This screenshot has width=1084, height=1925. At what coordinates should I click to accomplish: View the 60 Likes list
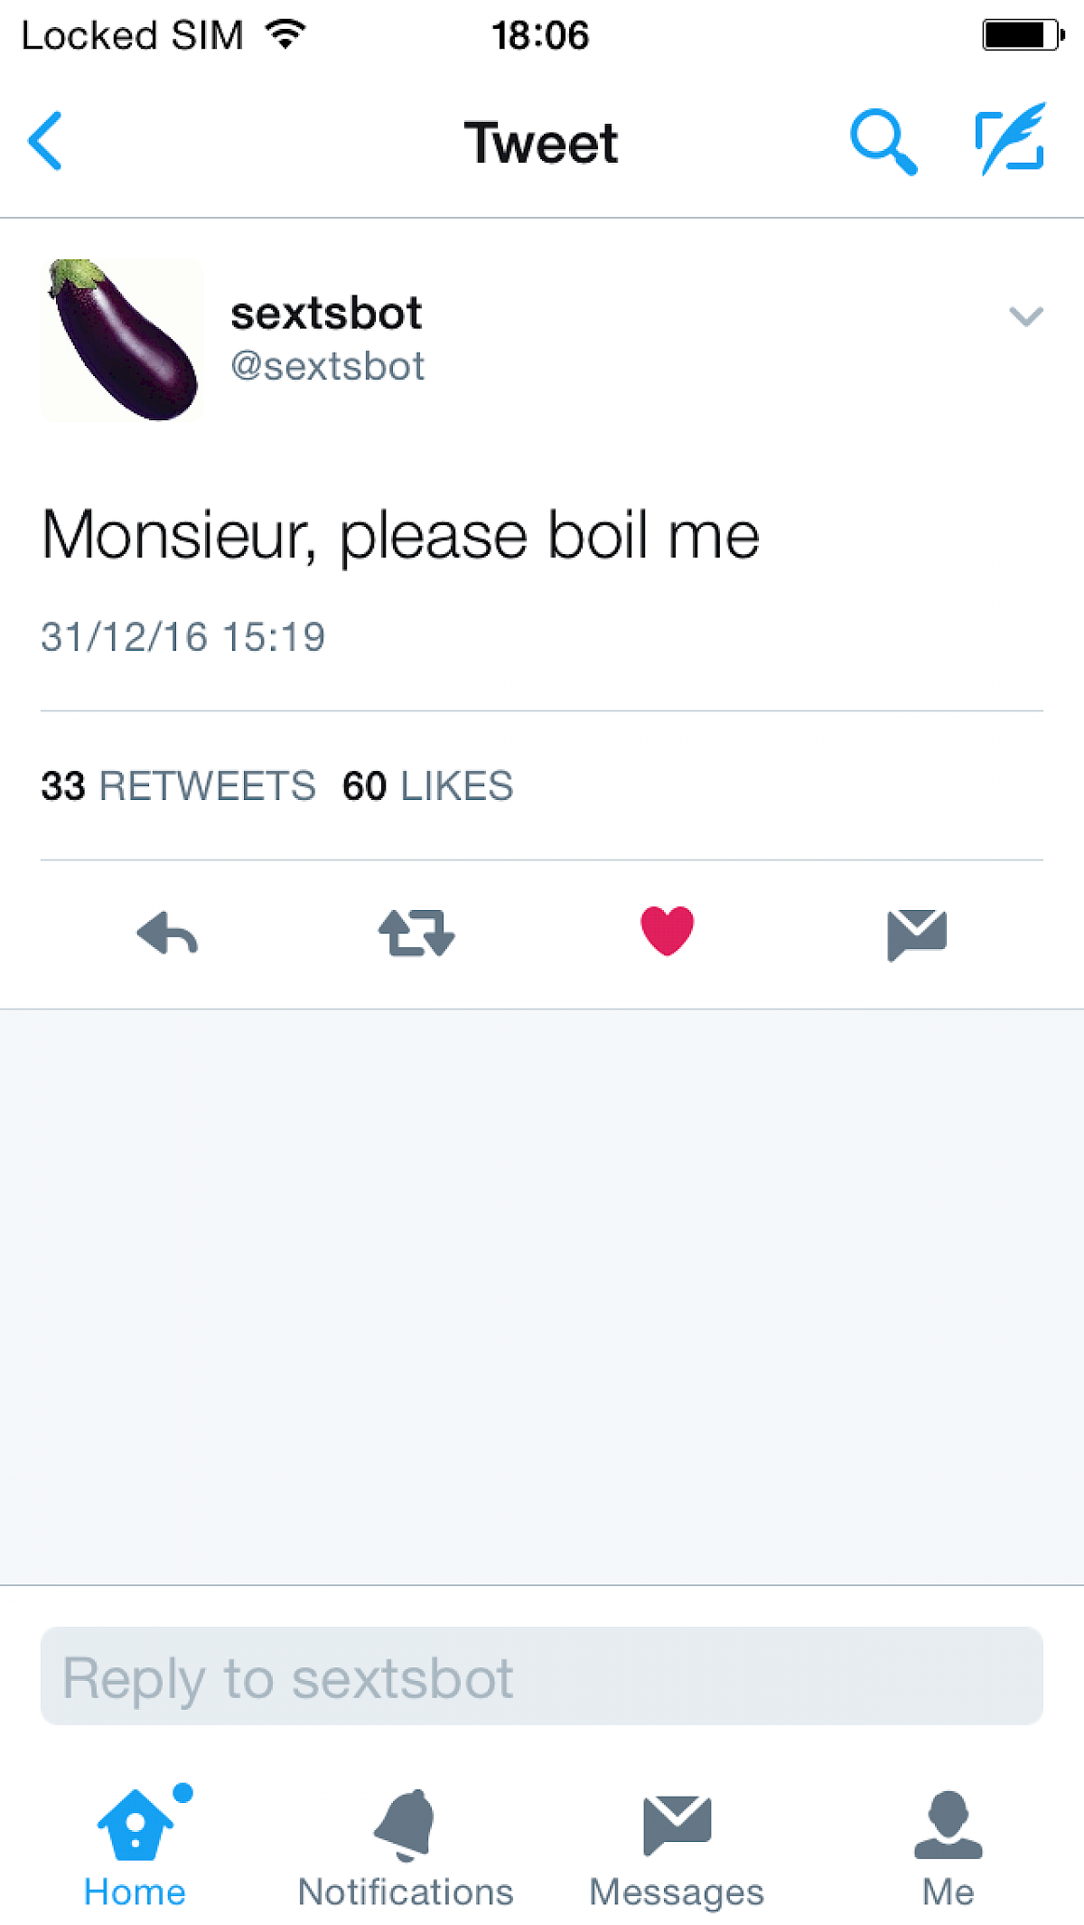(x=428, y=785)
